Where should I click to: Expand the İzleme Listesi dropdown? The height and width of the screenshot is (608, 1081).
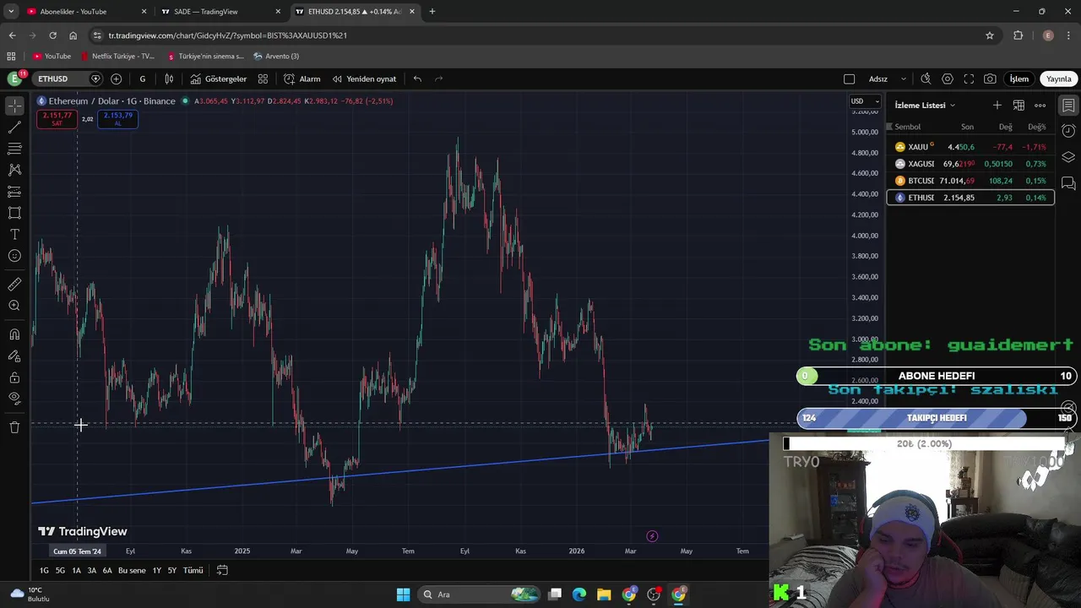[925, 106]
